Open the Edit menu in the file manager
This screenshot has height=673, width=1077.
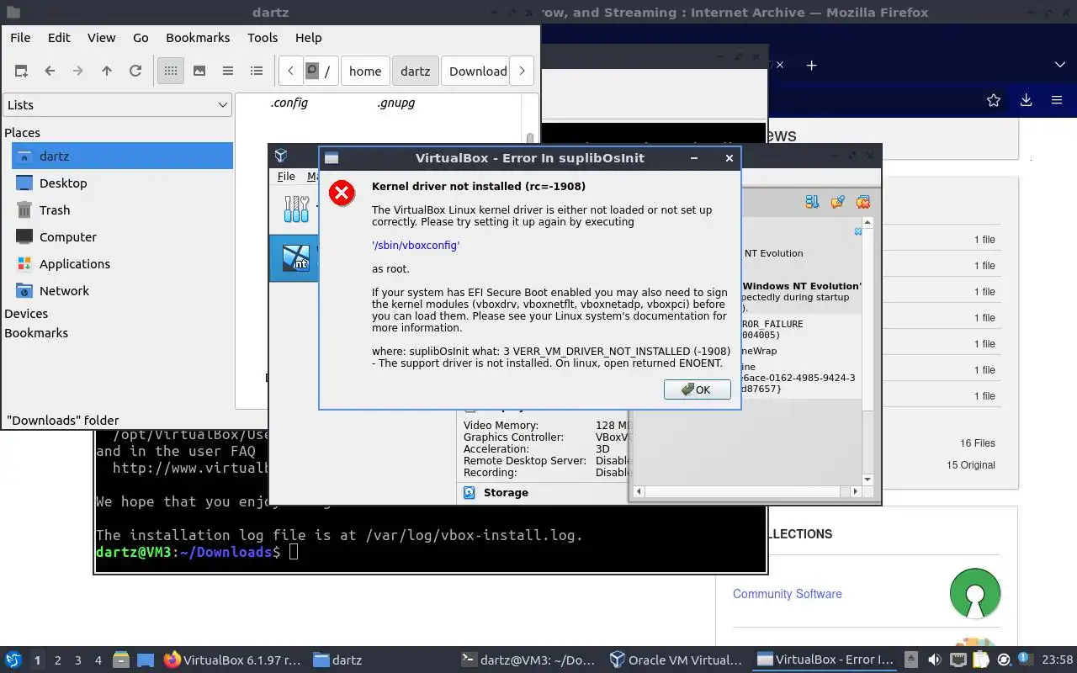point(59,38)
